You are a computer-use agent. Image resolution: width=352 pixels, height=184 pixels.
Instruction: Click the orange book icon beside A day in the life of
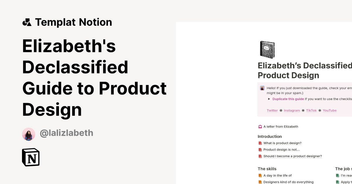point(260,175)
